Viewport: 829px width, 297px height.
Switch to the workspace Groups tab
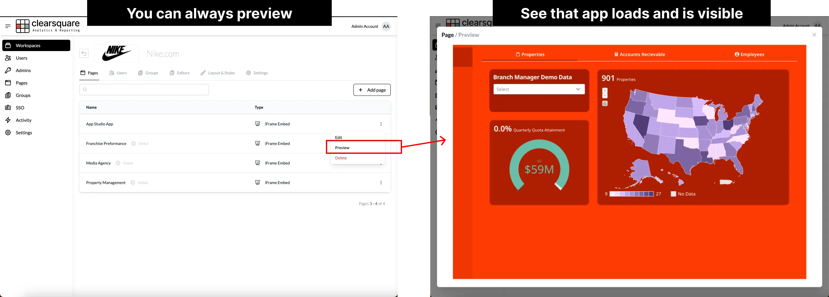pos(148,73)
